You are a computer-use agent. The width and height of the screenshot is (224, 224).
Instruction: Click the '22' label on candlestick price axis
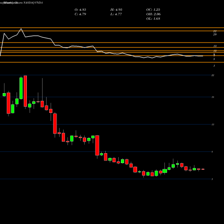pos(213,75)
